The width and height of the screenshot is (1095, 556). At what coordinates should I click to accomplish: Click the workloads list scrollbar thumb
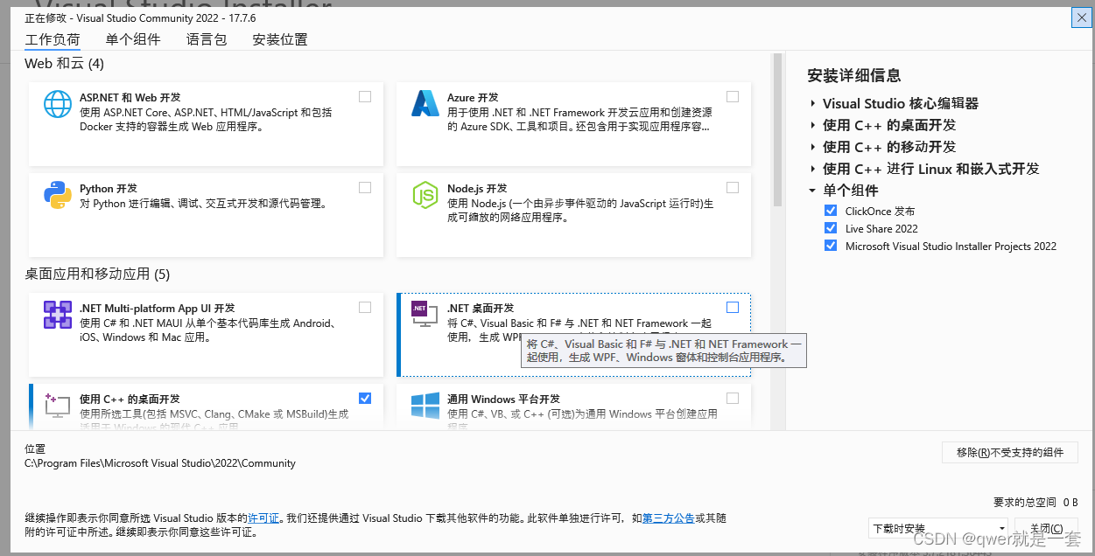[776, 129]
